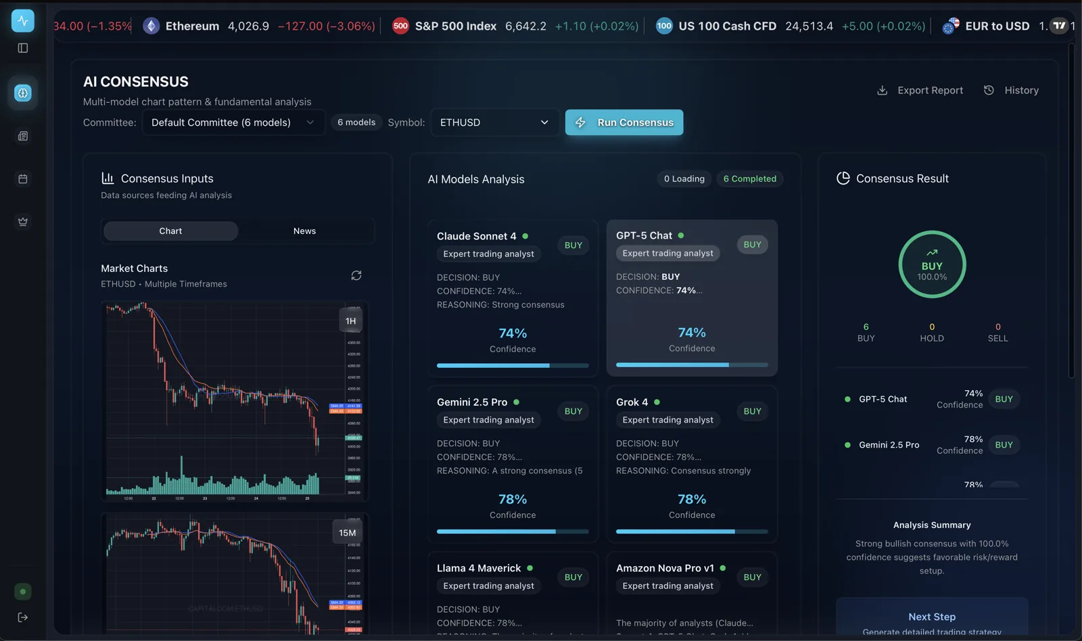
Task: Open the AI consensus brain icon
Action: click(x=23, y=93)
